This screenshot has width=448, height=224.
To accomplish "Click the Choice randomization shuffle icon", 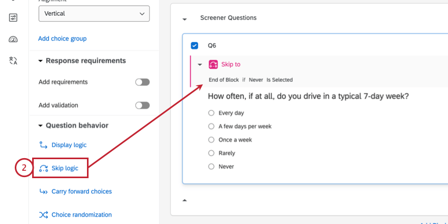I will [43, 215].
